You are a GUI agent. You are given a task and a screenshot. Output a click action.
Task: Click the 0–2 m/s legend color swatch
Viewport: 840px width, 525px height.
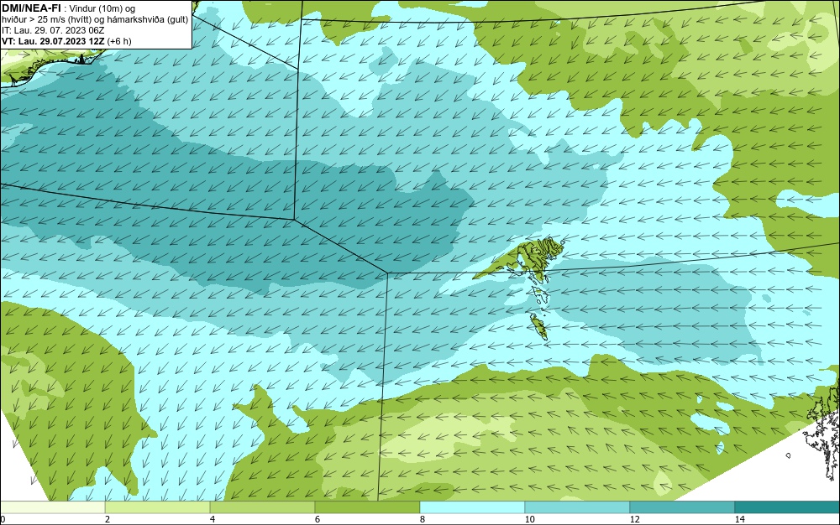52,507
